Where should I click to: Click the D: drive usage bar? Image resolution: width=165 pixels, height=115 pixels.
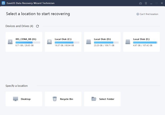click(x=106, y=42)
